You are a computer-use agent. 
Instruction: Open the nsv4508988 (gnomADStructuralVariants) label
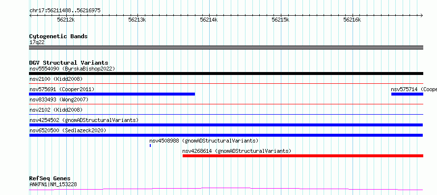(204, 141)
